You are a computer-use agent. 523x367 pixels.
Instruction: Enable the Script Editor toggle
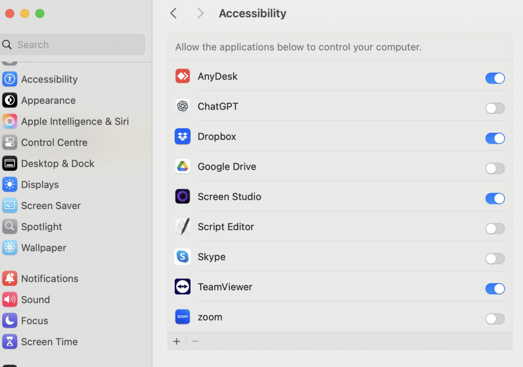495,228
